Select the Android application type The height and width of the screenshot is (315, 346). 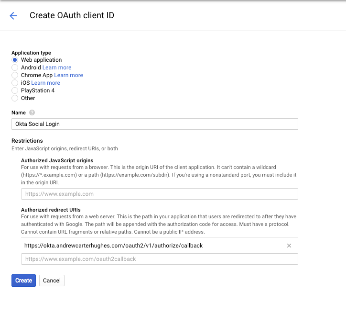(x=15, y=67)
